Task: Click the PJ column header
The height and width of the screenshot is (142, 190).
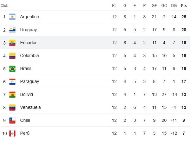Action: click(x=114, y=5)
